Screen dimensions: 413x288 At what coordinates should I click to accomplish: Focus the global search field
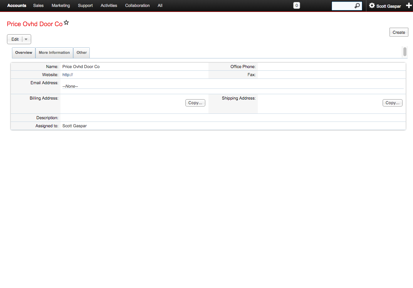pyautogui.click(x=342, y=6)
